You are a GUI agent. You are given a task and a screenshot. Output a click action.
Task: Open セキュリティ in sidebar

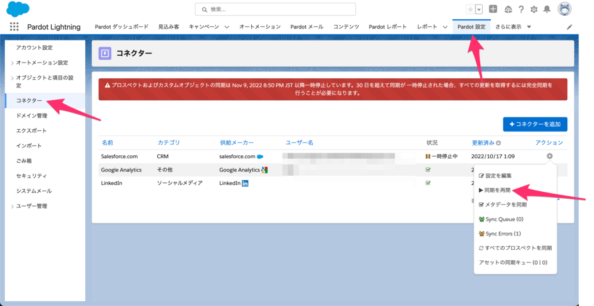tap(31, 176)
